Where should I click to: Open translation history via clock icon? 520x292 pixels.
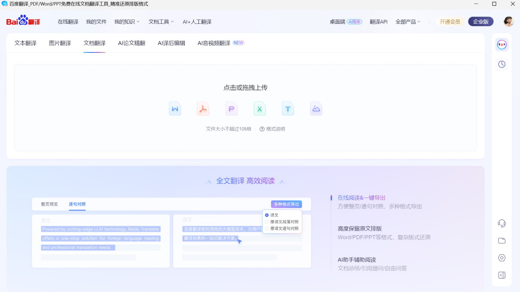[501, 64]
